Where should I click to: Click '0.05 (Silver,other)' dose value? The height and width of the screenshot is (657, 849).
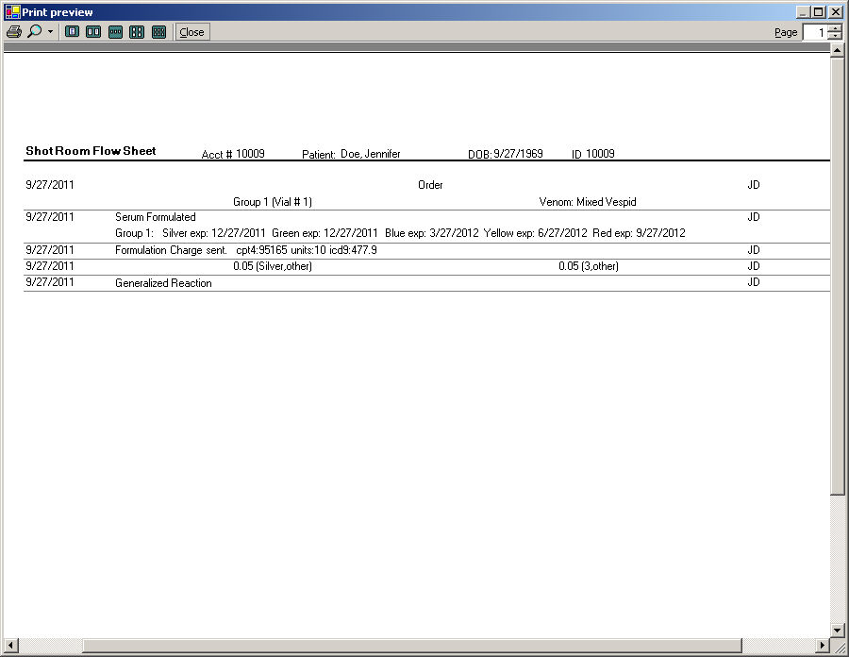[x=273, y=266]
